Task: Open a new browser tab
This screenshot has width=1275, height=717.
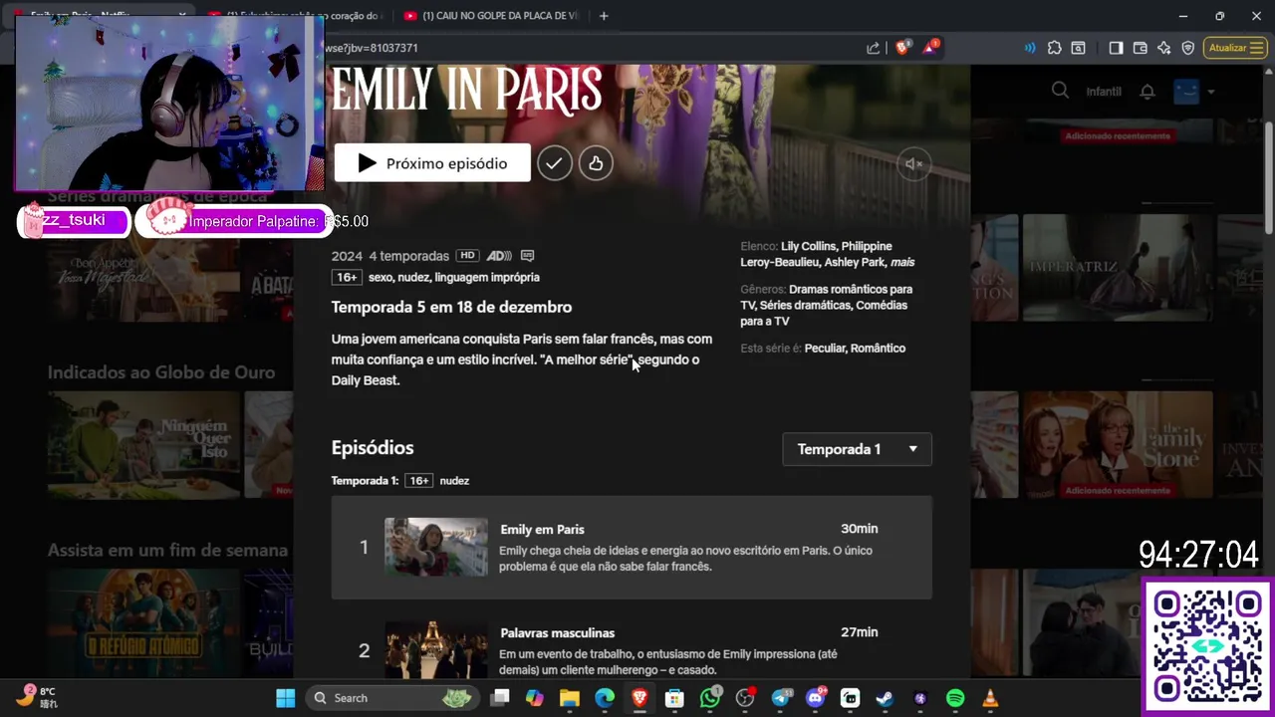Action: pyautogui.click(x=604, y=16)
